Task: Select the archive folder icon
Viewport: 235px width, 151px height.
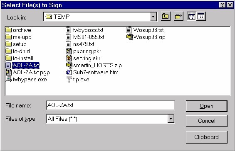Action: pos(9,30)
